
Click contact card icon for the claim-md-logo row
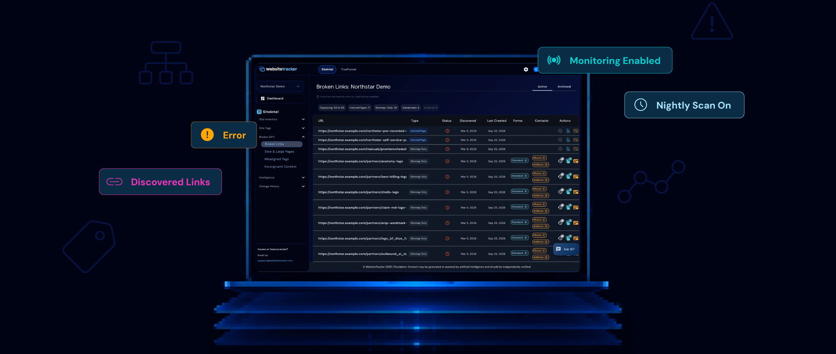576,208
